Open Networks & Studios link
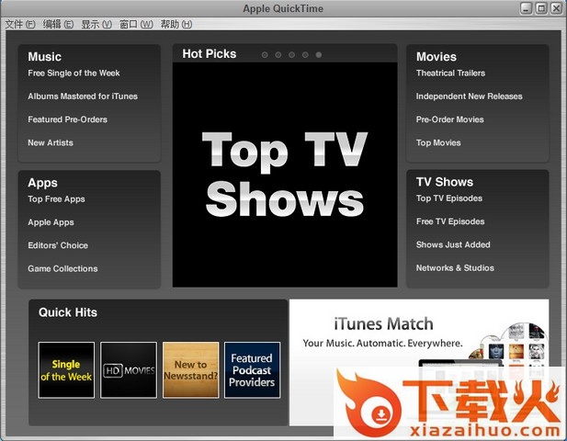 (455, 268)
